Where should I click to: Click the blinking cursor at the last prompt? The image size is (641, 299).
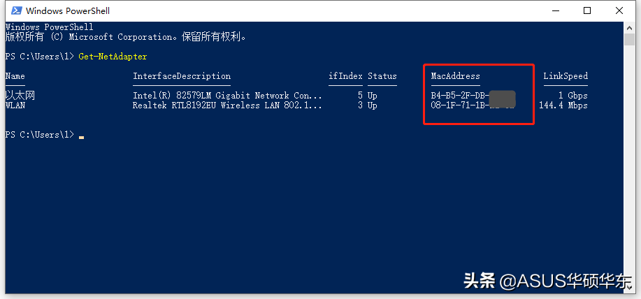[81, 136]
